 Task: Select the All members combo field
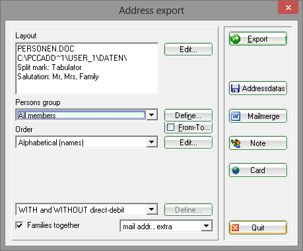pyautogui.click(x=81, y=115)
